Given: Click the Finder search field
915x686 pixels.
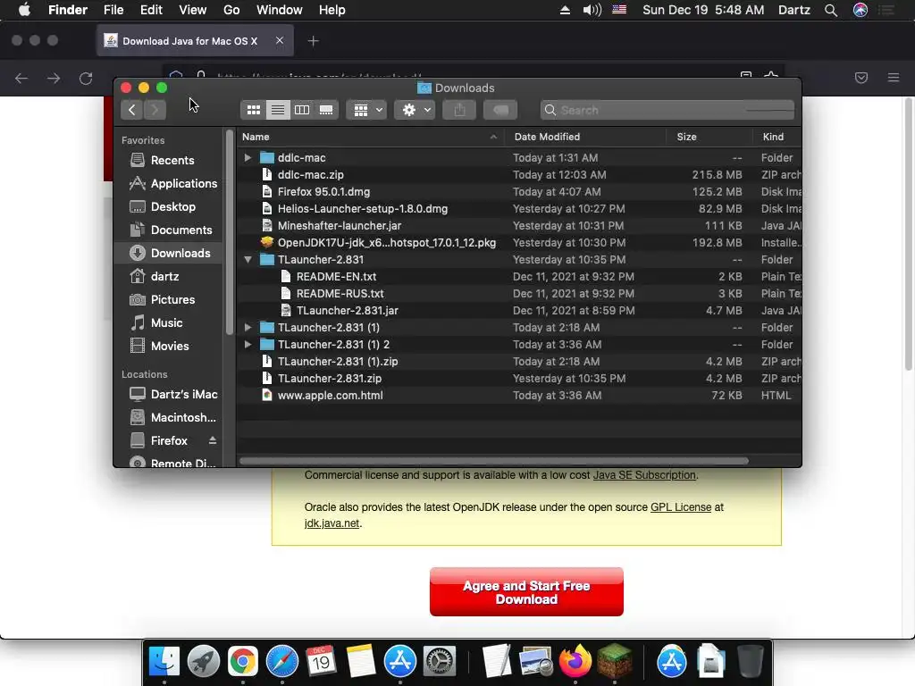Looking at the screenshot, I should point(667,110).
